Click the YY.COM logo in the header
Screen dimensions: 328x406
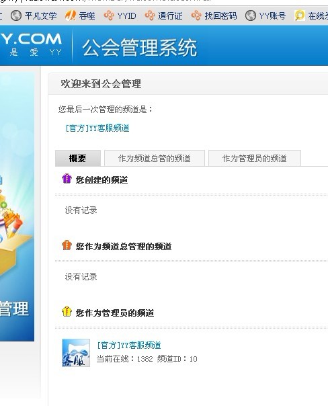point(31,44)
